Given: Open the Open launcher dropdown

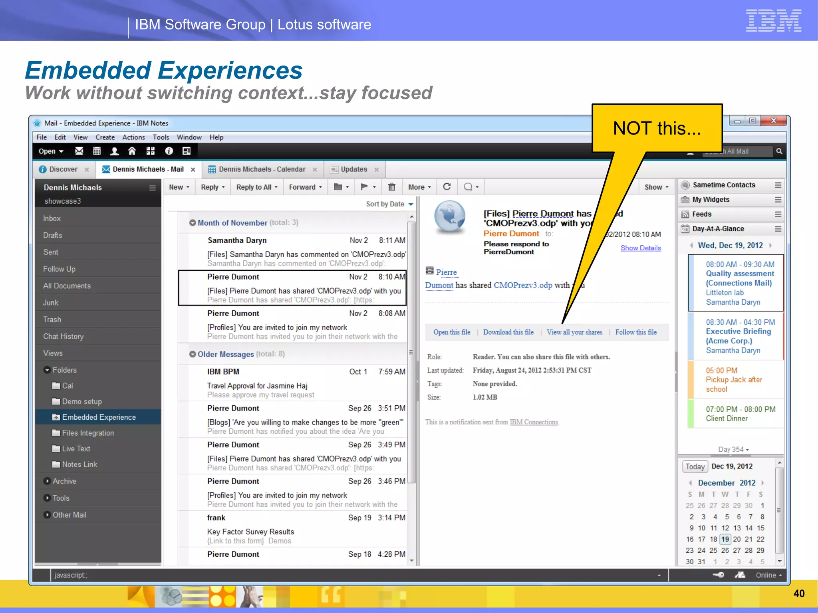Looking at the screenshot, I should [51, 151].
